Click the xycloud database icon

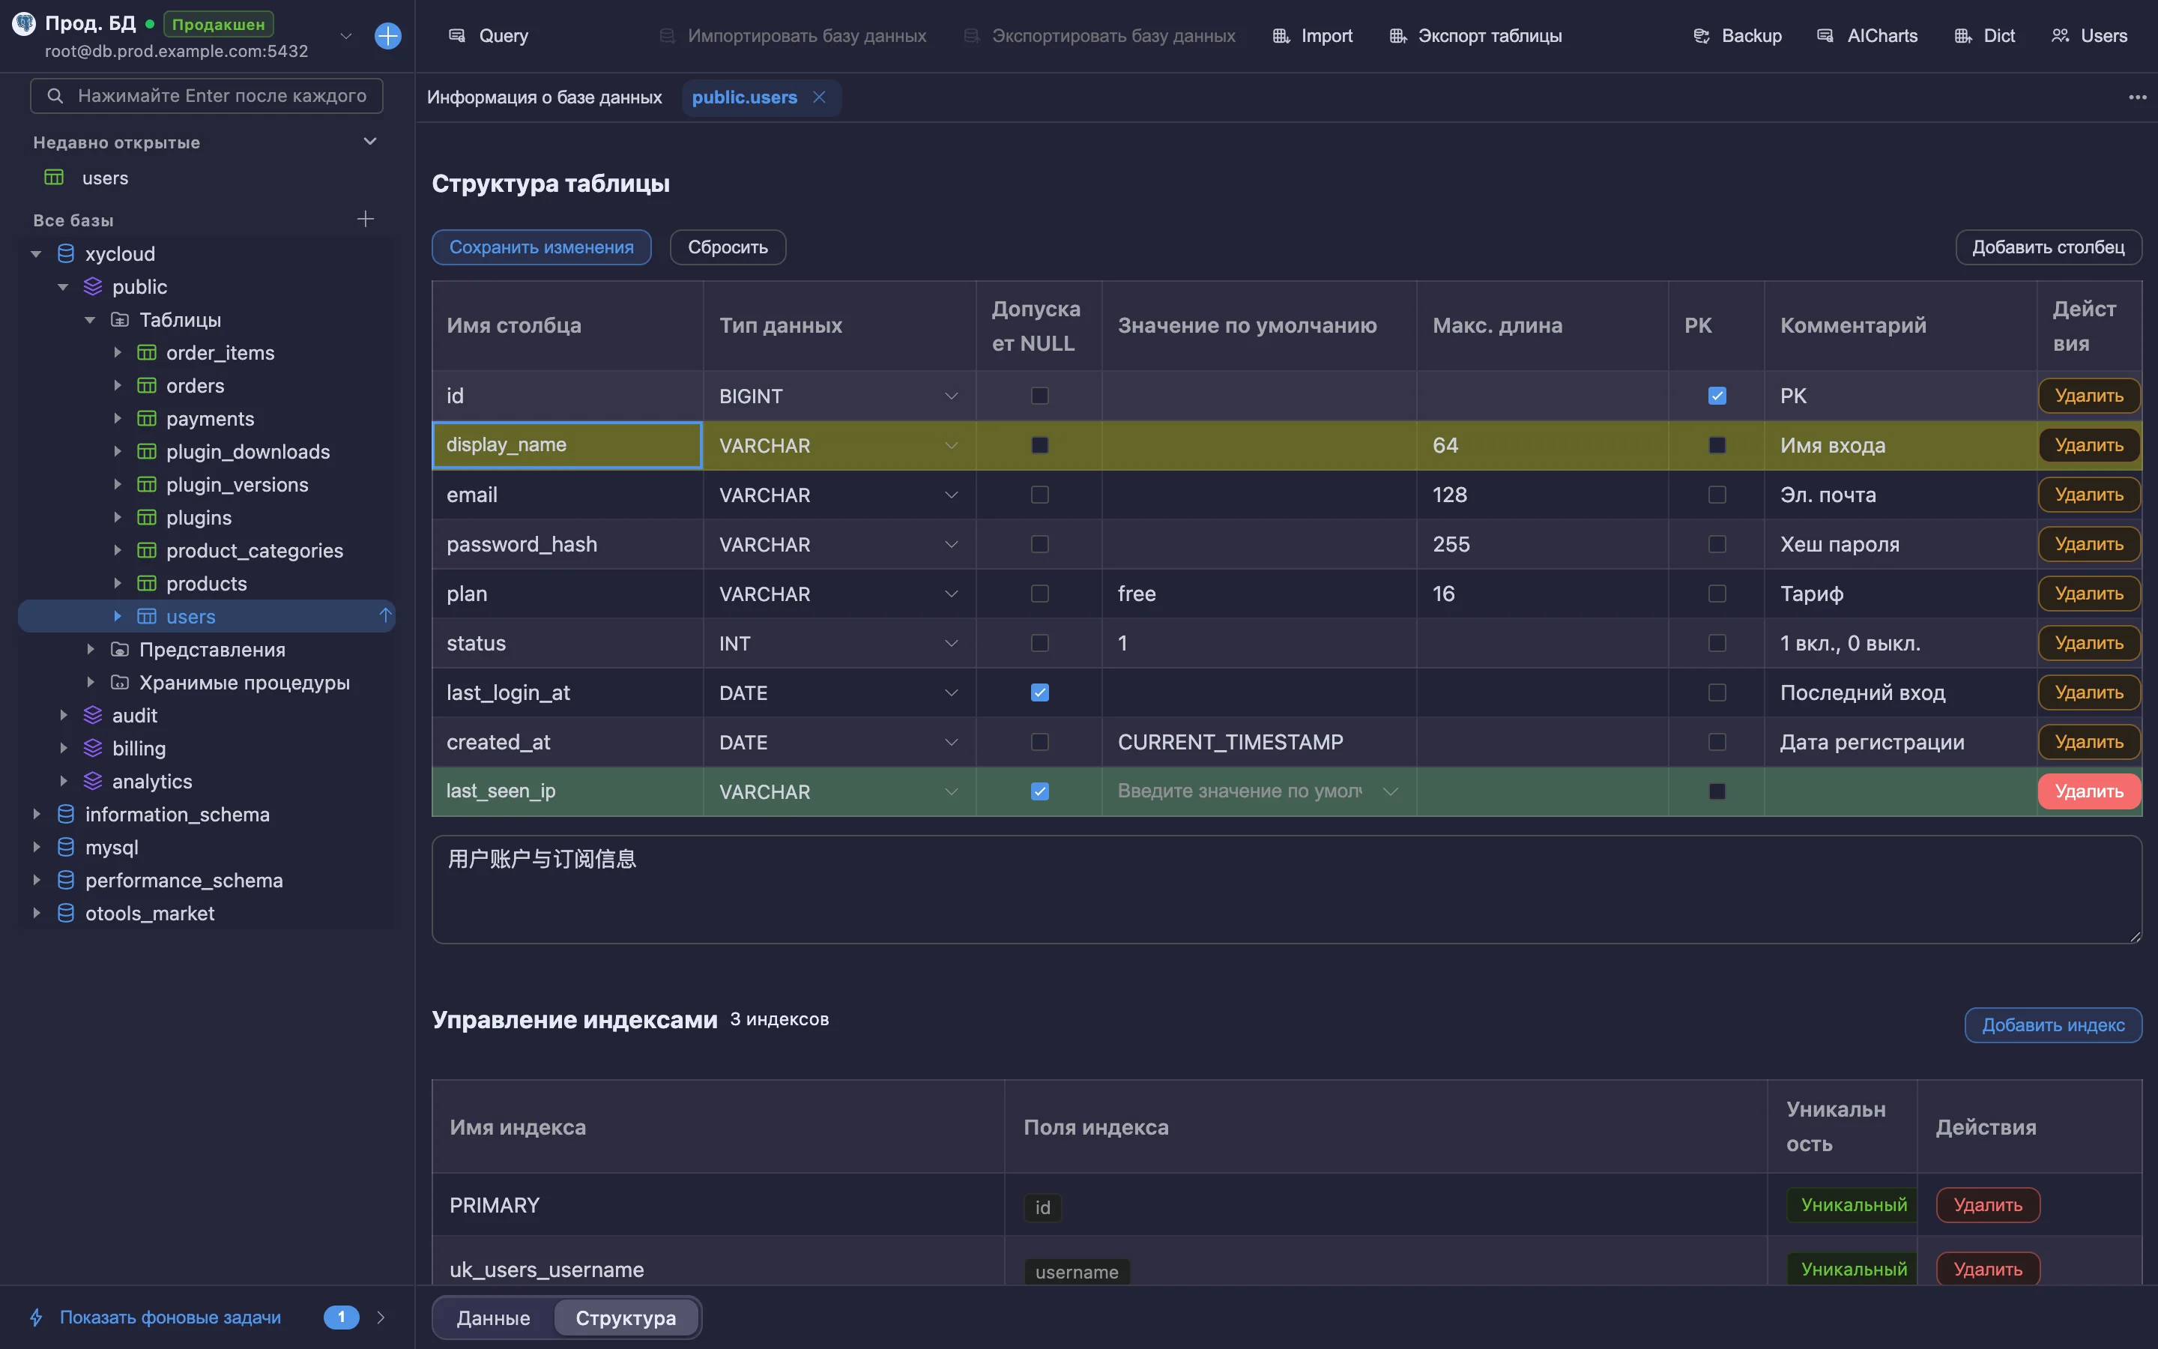[66, 254]
